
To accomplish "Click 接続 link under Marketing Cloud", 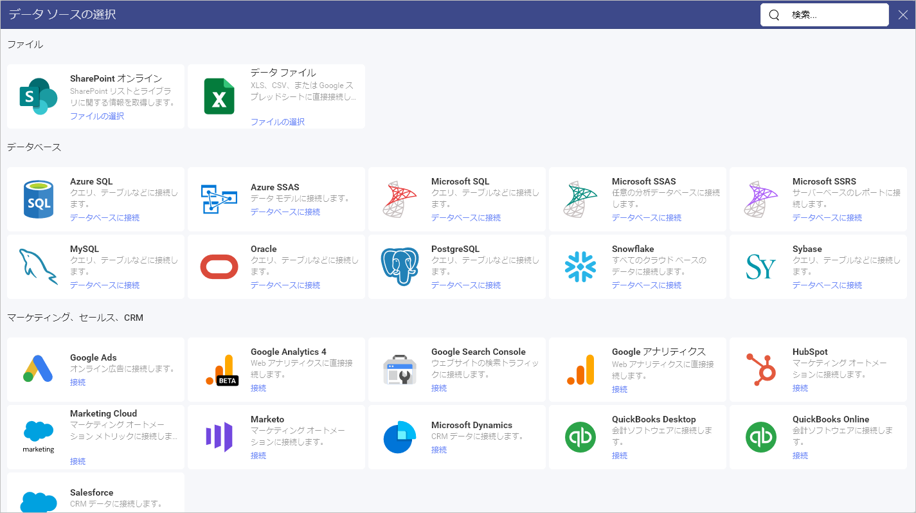I will (x=78, y=462).
